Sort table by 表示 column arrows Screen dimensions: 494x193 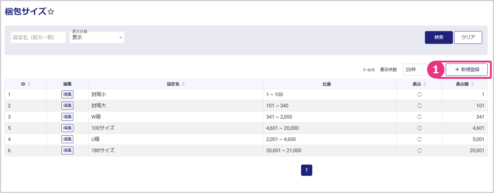coord(425,84)
